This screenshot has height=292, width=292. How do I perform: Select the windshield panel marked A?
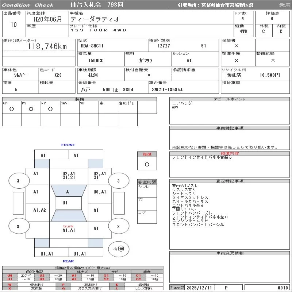pyautogui.click(x=68, y=192)
